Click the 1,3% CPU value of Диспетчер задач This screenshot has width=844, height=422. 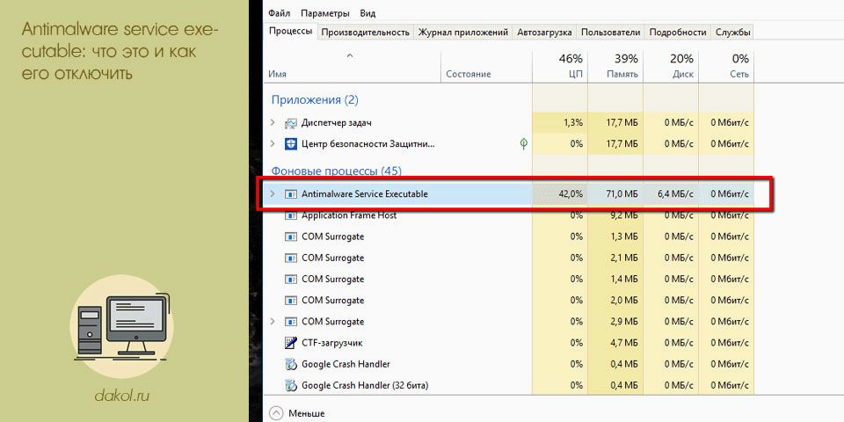[x=573, y=123]
